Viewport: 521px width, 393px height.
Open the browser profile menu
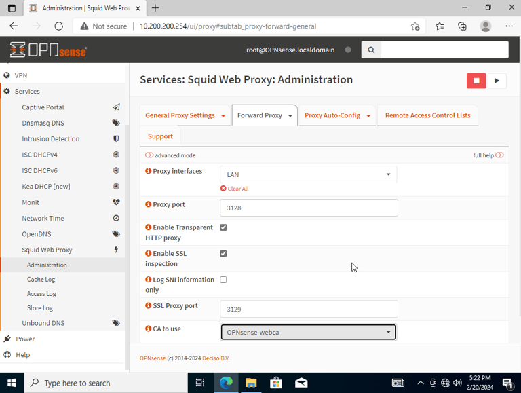pos(486,26)
